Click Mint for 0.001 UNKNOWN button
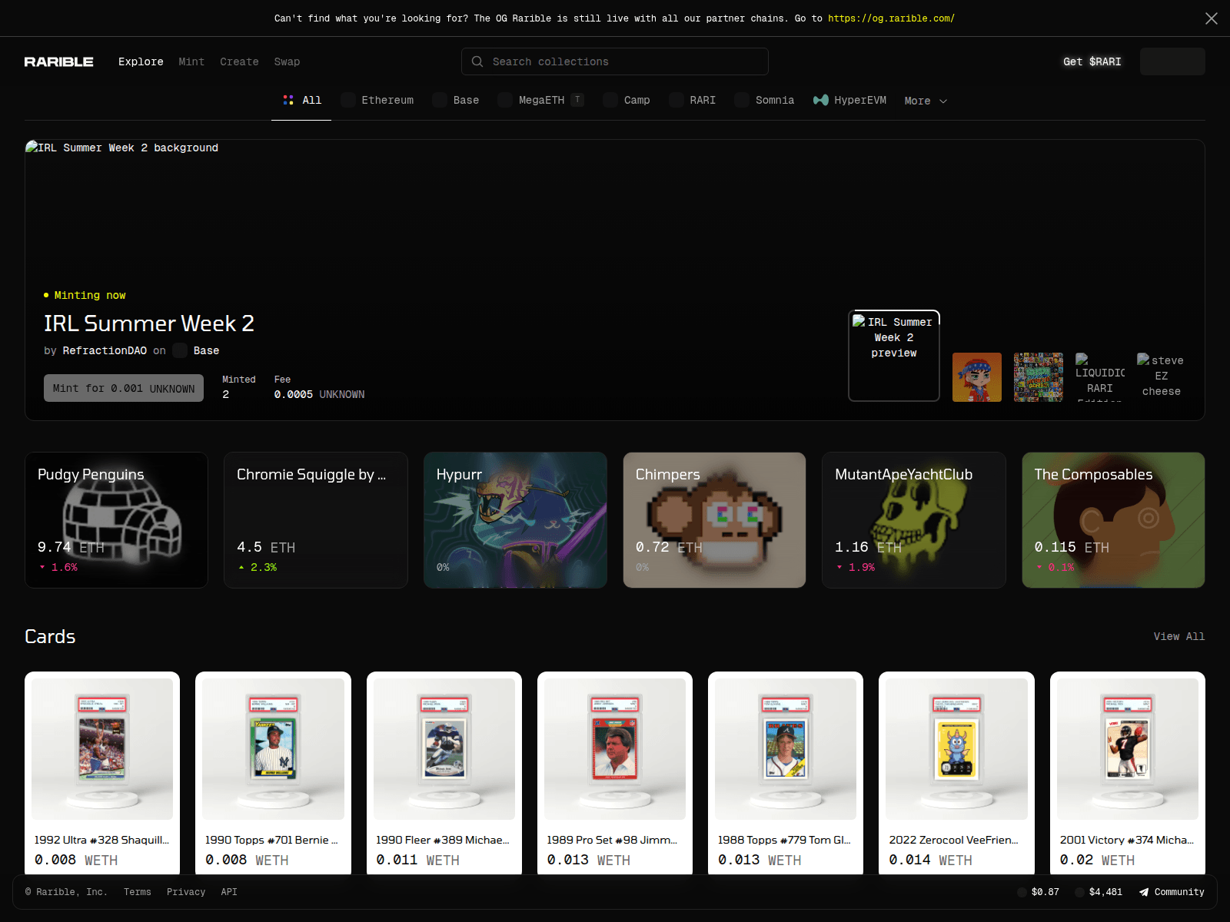The image size is (1230, 922). [x=124, y=388]
